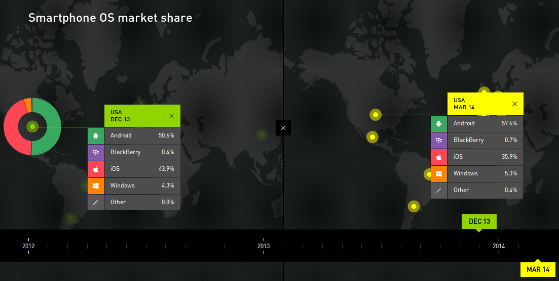Click the Android icon in the MAR 14 panel
The height and width of the screenshot is (281, 559).
point(439,123)
